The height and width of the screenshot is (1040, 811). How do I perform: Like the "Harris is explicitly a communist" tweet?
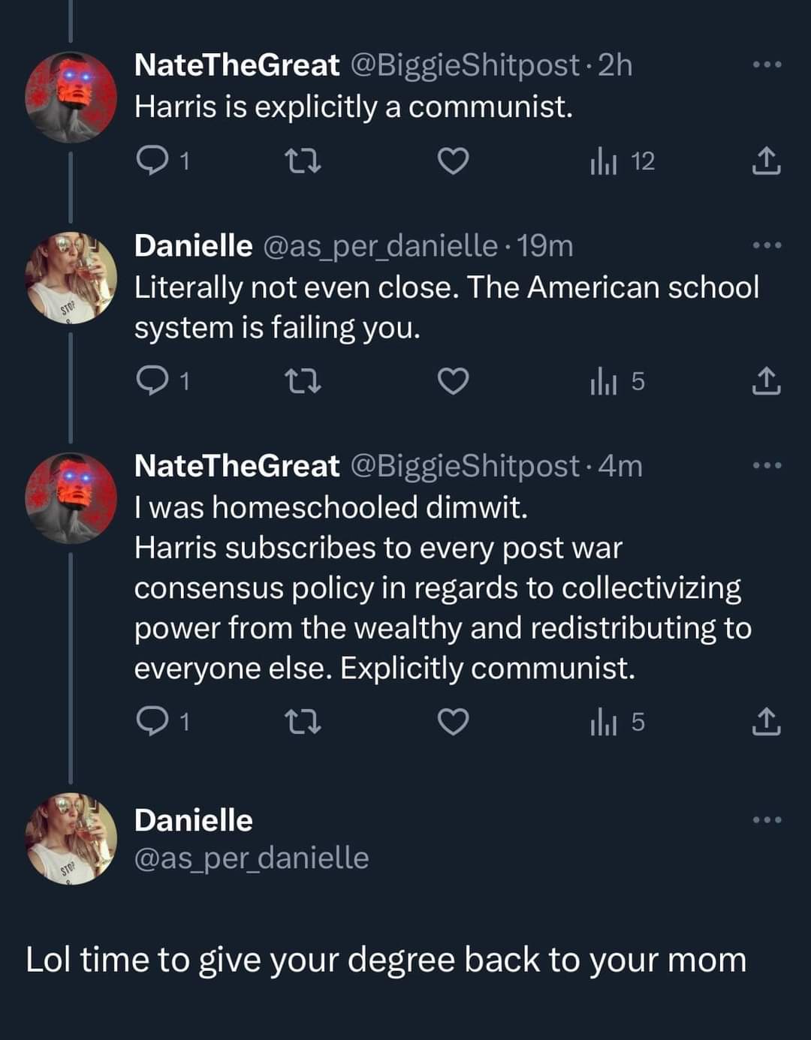tap(453, 161)
